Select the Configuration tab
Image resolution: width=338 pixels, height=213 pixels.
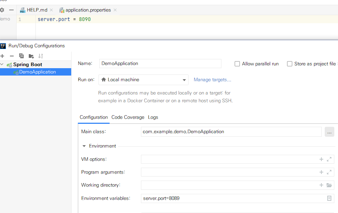tap(94, 118)
